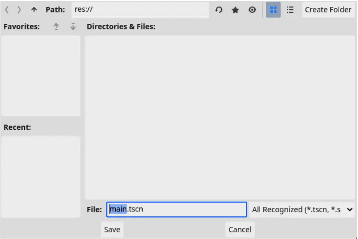Move favorite up with the arrow
Viewport: 358px width, 239px height.
[56, 27]
